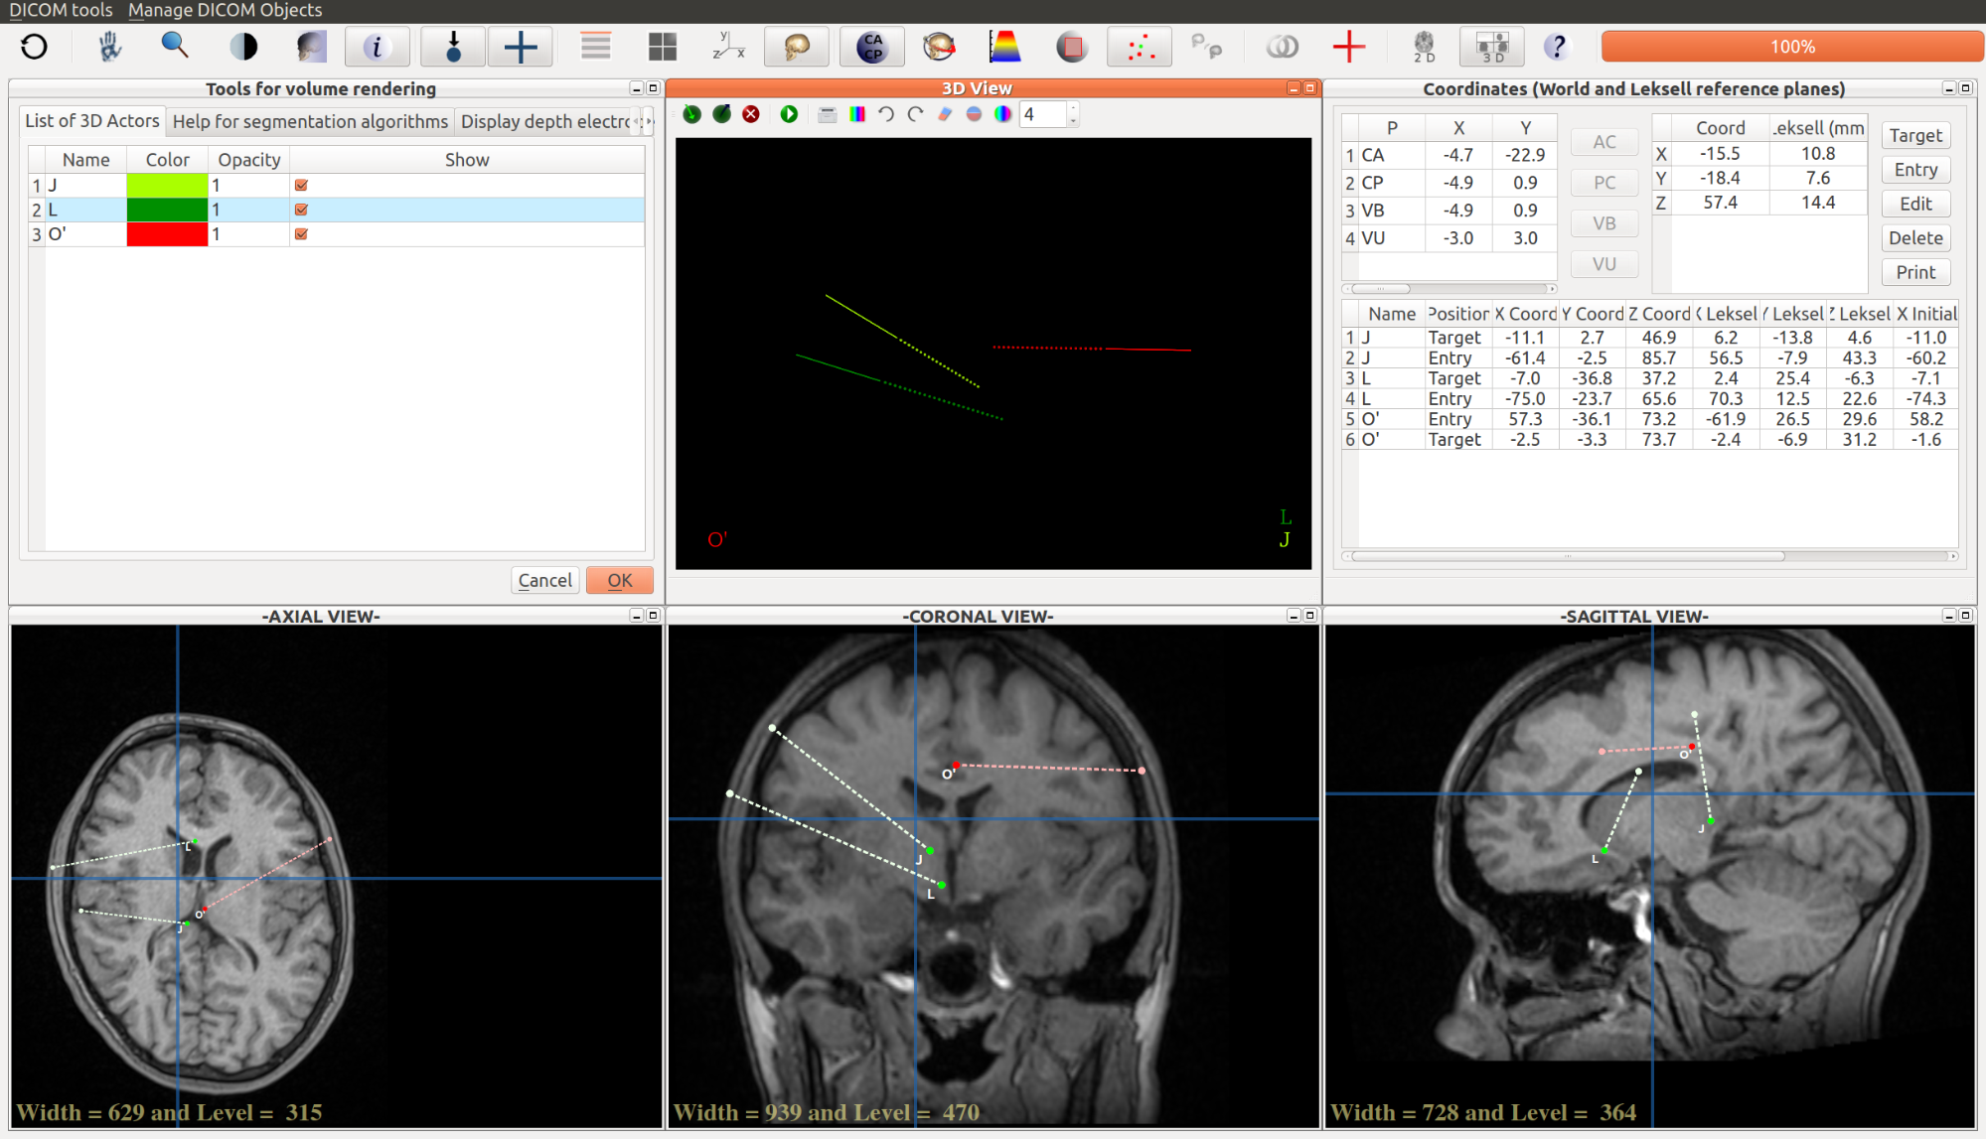
Task: Click the overlapping rings fusion icon
Action: point(1282,47)
